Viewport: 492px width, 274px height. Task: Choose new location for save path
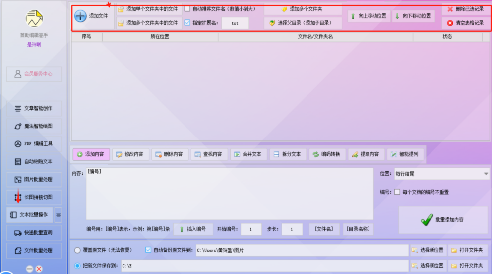[x=429, y=266]
